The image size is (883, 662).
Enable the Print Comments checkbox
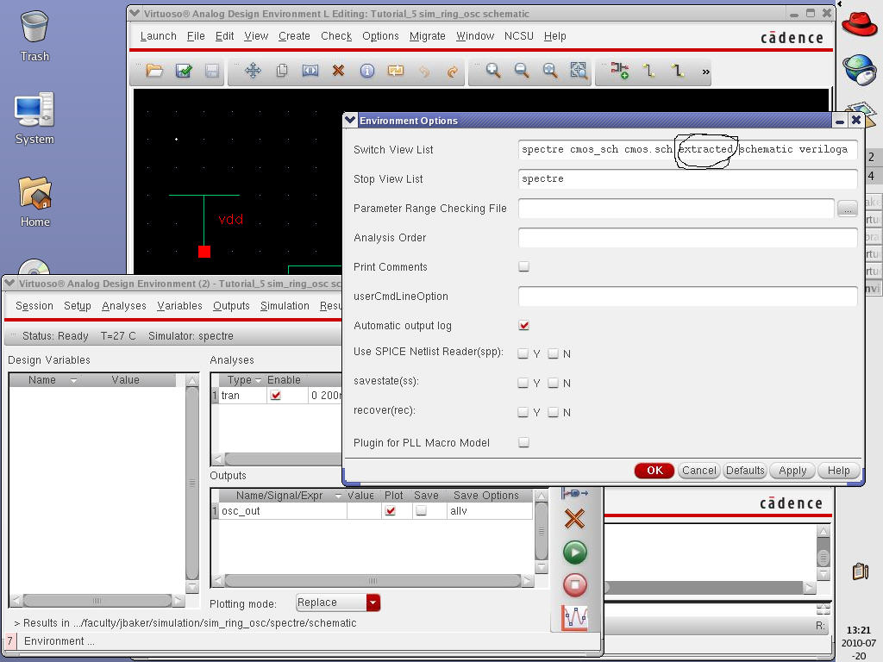pos(523,267)
